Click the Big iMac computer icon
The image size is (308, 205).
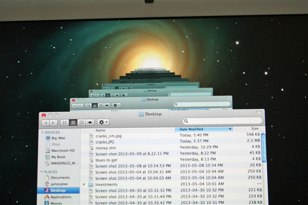coord(48,138)
